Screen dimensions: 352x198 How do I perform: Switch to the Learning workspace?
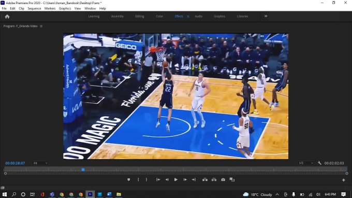(94, 17)
